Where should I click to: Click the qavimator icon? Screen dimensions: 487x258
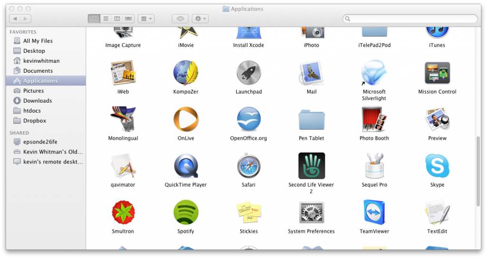click(123, 166)
